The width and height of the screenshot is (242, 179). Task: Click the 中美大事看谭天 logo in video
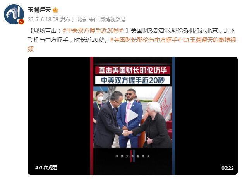132,156
